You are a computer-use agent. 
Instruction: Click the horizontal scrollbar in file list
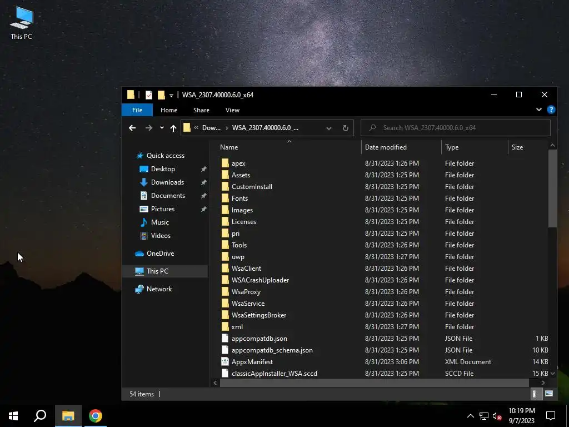click(375, 383)
